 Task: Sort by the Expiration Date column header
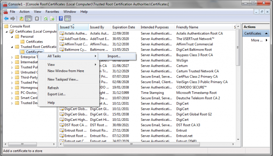pos(125,27)
